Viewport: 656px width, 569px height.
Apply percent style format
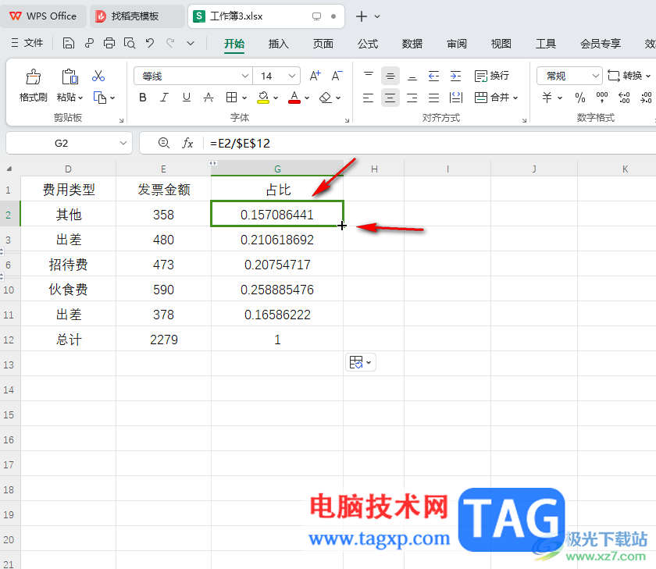(x=579, y=98)
